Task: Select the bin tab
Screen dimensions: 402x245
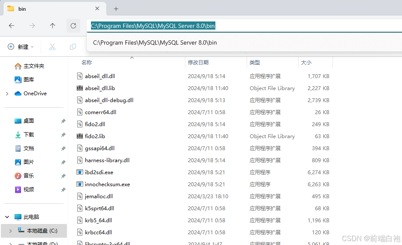Action: (54, 9)
